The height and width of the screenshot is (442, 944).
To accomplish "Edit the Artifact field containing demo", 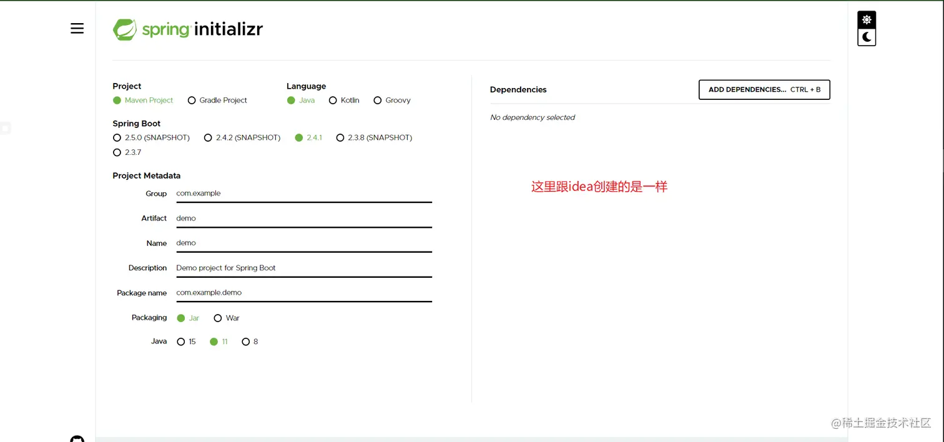I will click(x=304, y=219).
